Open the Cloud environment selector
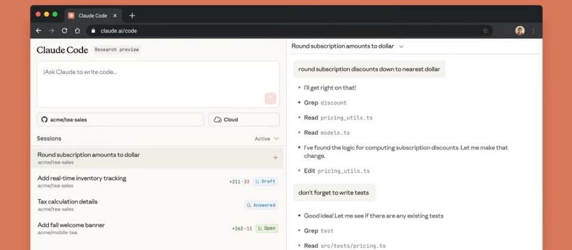Image resolution: width=572 pixels, height=250 pixels. [244, 120]
